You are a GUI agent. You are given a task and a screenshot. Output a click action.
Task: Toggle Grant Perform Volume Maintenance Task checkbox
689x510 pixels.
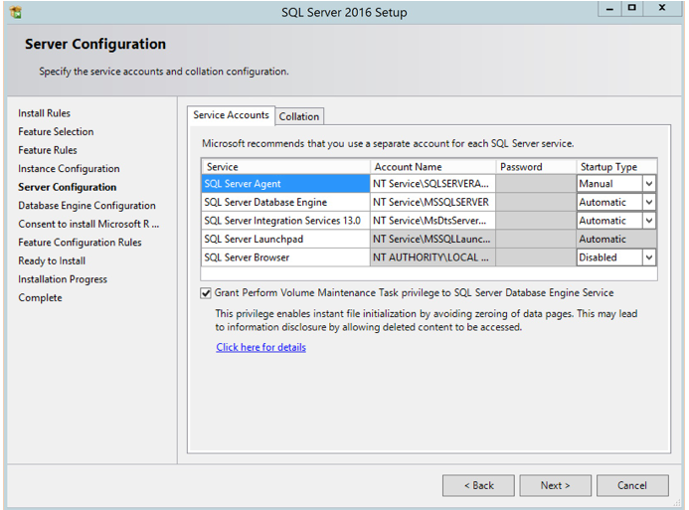[x=206, y=293]
